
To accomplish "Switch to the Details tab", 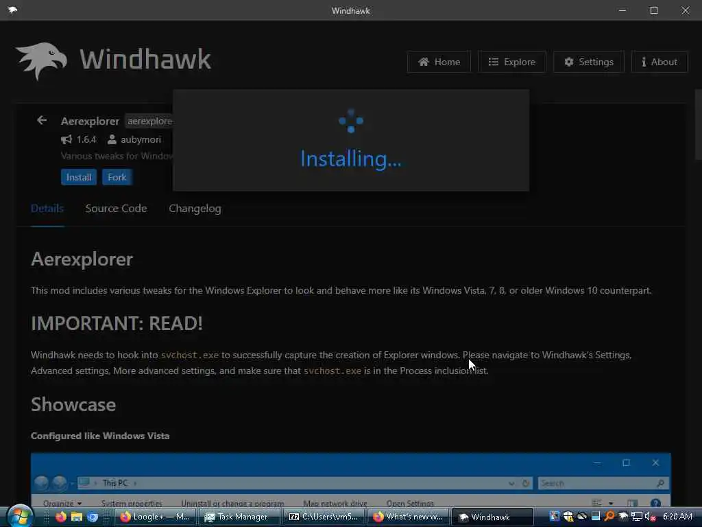I will [47, 209].
